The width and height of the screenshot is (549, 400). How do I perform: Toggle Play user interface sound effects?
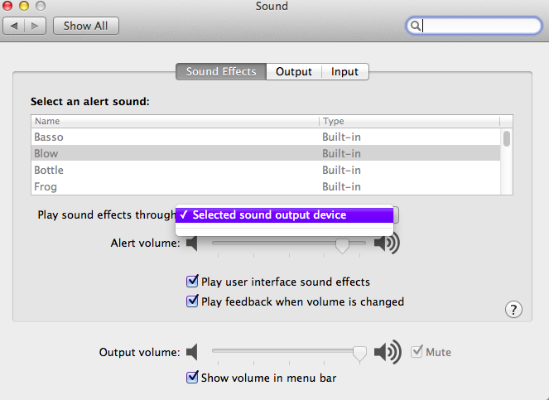pyautogui.click(x=193, y=282)
